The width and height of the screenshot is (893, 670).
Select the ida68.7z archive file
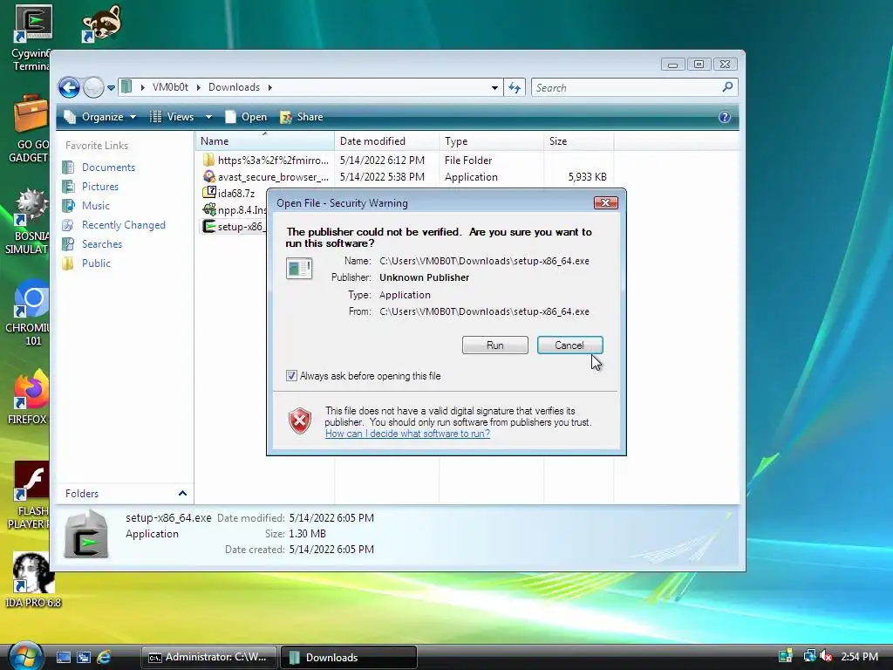tap(229, 194)
